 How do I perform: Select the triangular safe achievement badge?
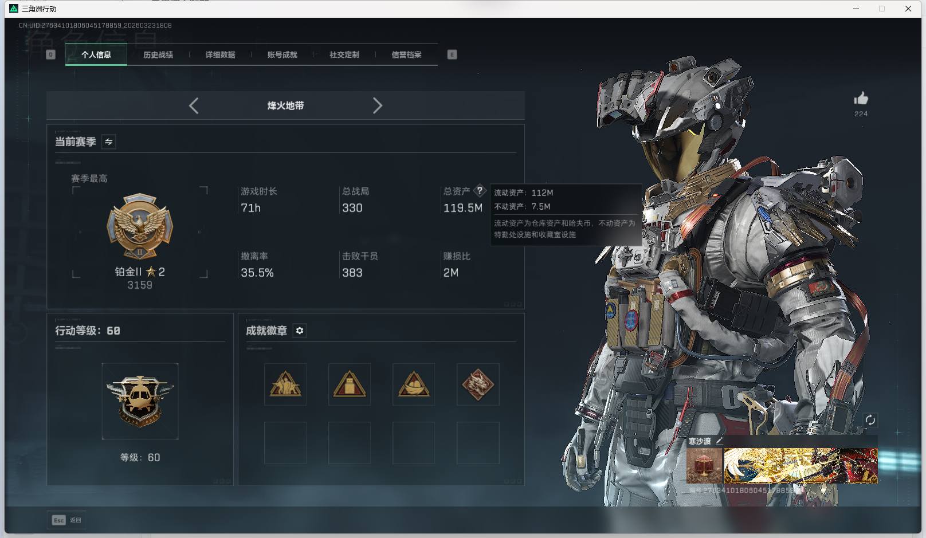[350, 384]
